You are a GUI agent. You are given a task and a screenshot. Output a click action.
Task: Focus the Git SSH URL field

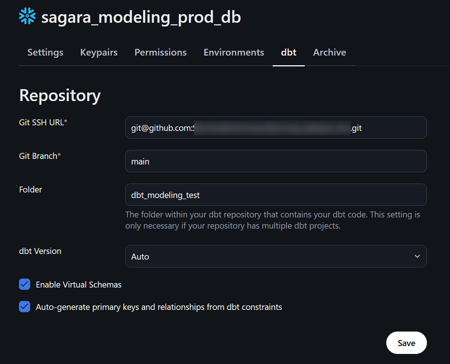(x=276, y=128)
